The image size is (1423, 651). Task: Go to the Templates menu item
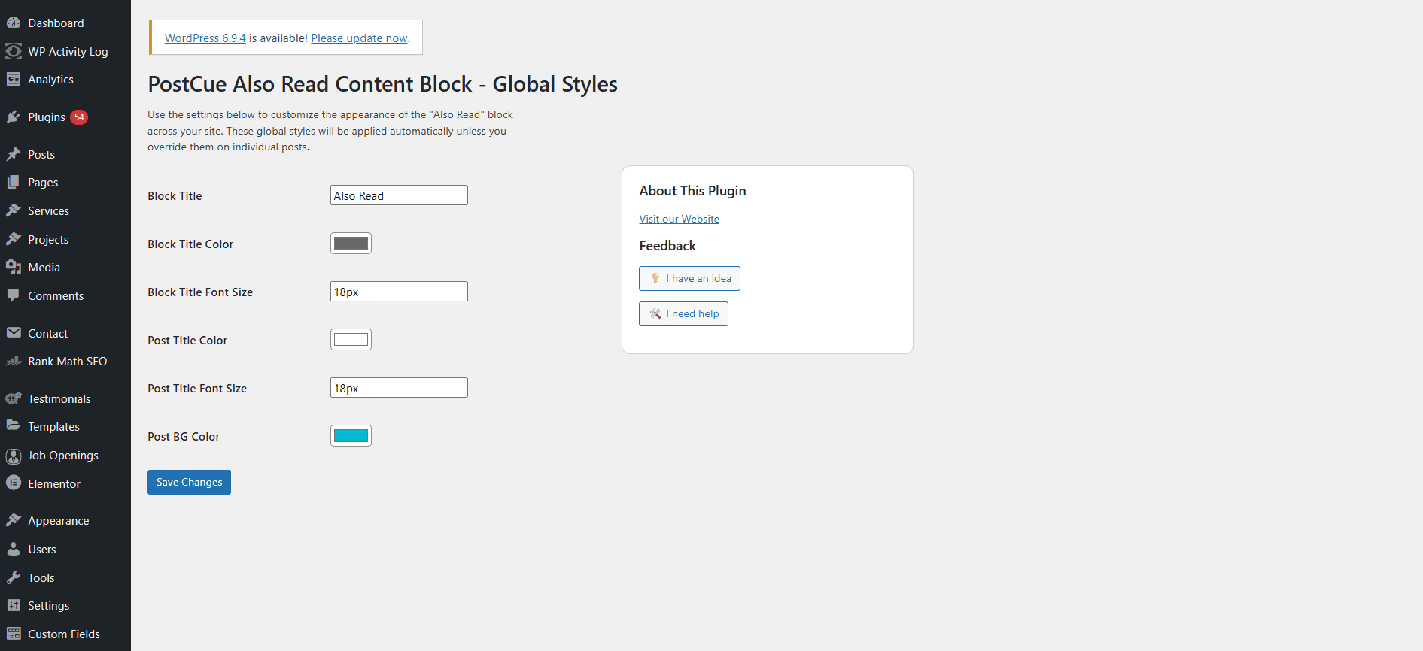click(65, 426)
